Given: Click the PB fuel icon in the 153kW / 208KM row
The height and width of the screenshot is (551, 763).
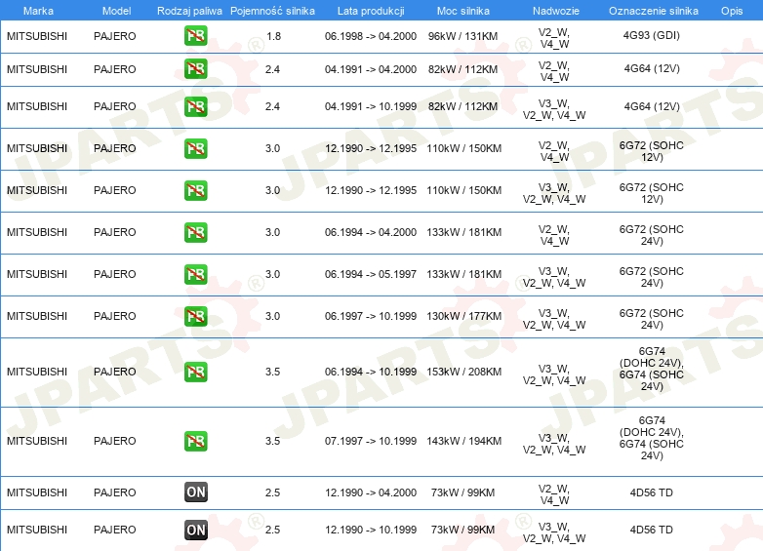Looking at the screenshot, I should [x=195, y=372].
